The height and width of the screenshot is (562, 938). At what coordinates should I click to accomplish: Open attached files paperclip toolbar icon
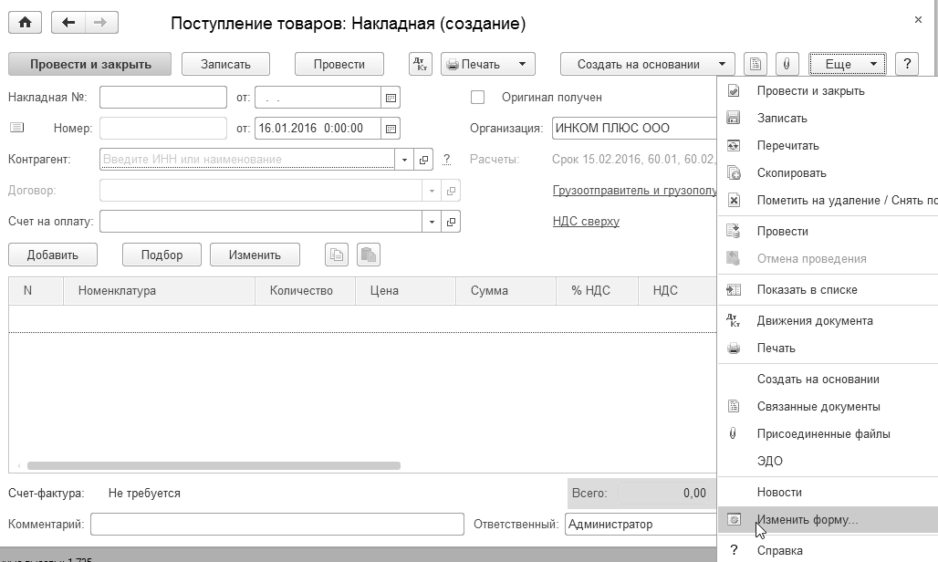tap(787, 64)
